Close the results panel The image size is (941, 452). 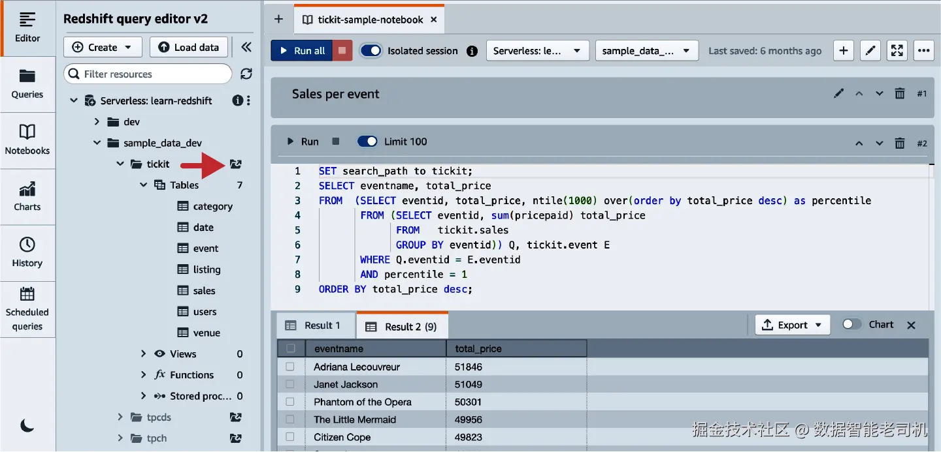pos(912,325)
